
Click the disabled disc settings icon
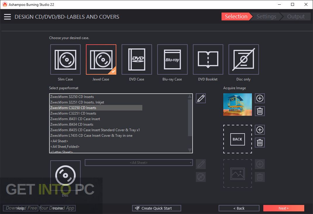pyautogui.click(x=201, y=177)
